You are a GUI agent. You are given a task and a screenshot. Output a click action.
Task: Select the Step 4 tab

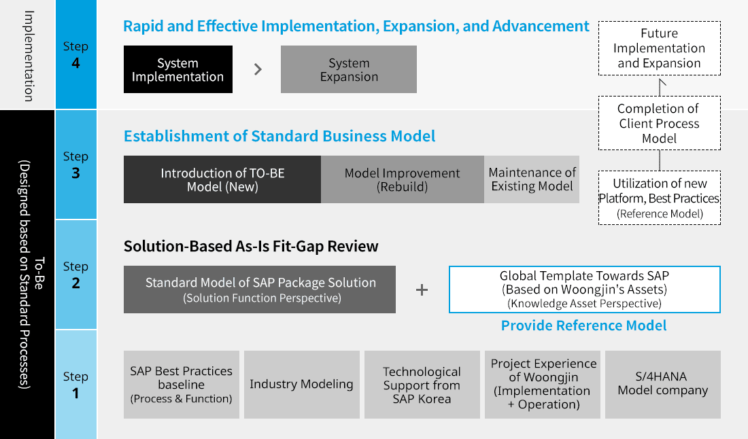[75, 54]
